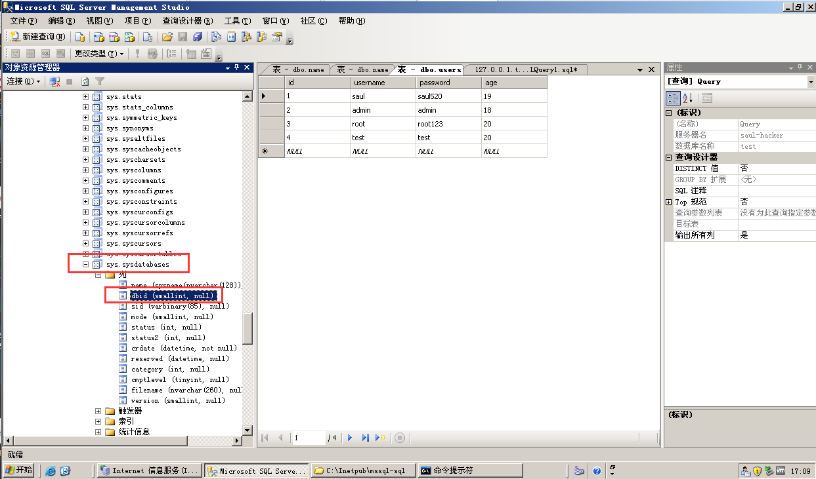Collapse the sys.sysdatabases tree node
816x479 pixels.
click(x=85, y=265)
